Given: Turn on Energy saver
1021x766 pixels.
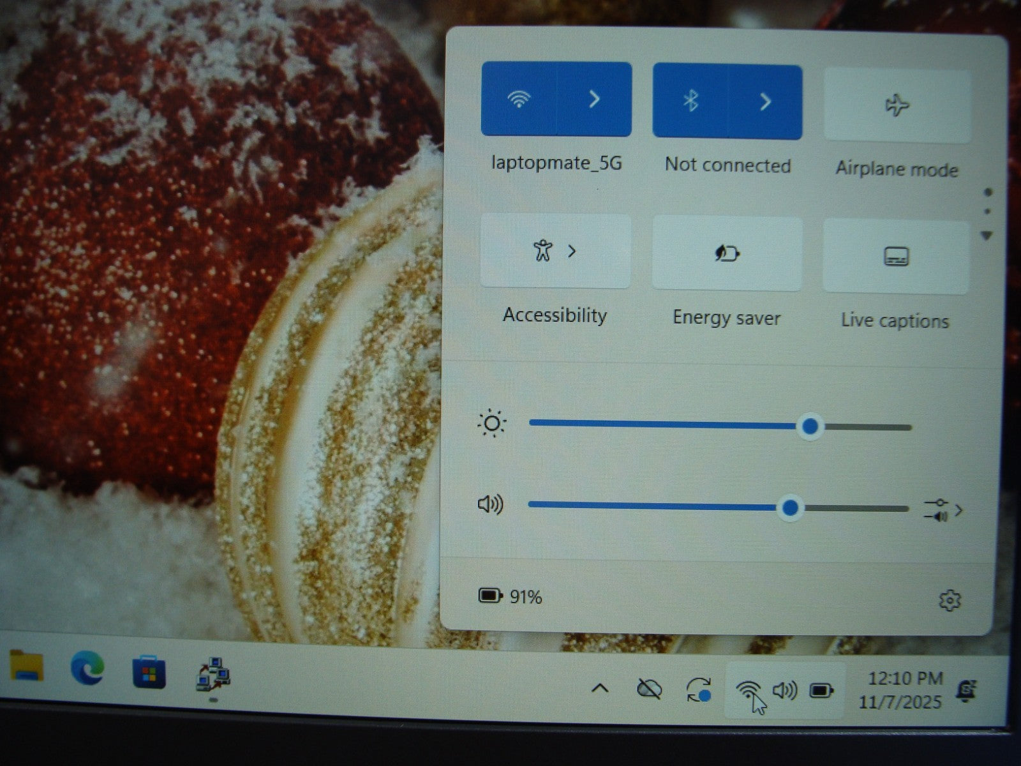Looking at the screenshot, I should (x=727, y=254).
